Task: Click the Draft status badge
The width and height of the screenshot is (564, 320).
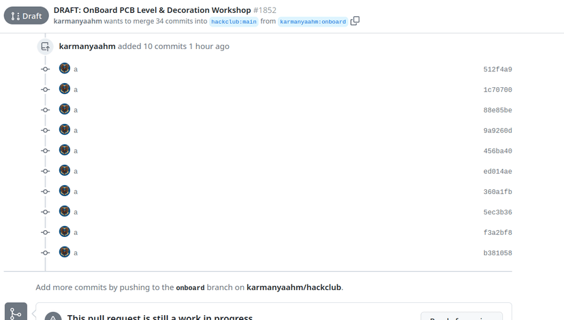Action: pos(27,16)
